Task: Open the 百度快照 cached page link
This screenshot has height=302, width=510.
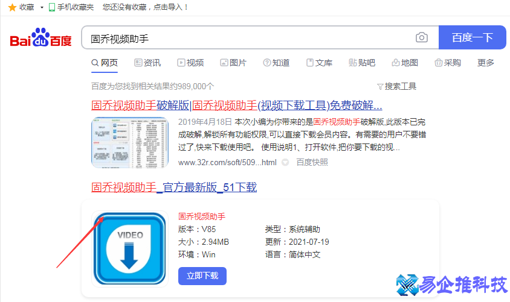Action: (x=312, y=162)
